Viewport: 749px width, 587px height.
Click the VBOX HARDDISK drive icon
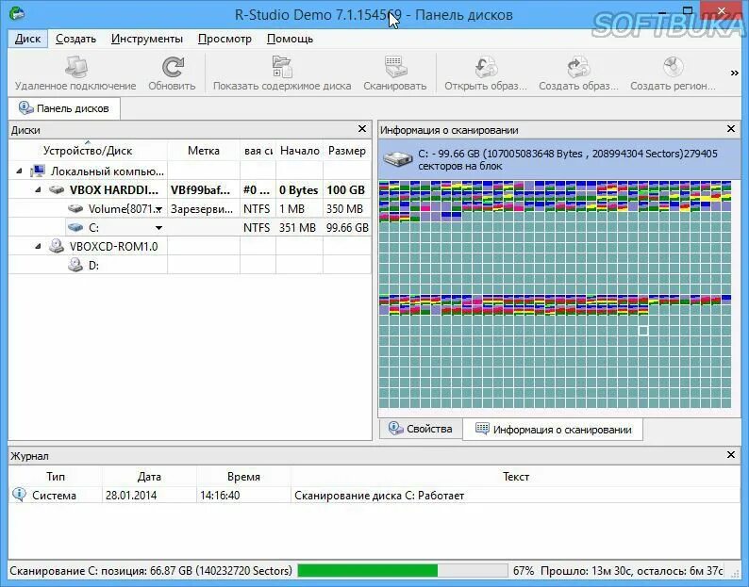[57, 190]
